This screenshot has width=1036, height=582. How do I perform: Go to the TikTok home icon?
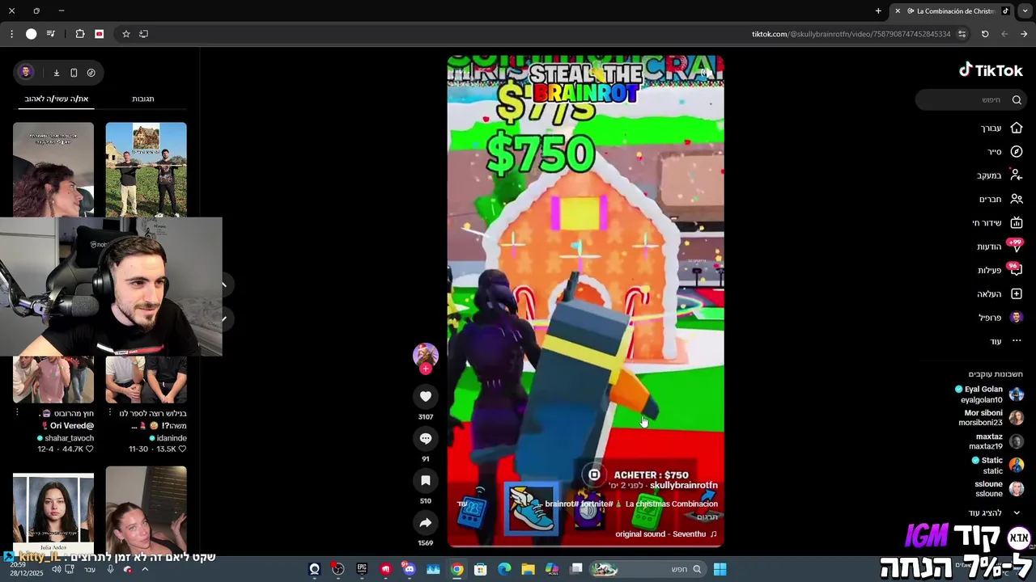(1017, 128)
